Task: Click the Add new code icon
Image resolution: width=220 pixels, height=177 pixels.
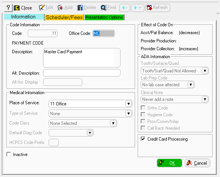Action: tap(61, 7)
